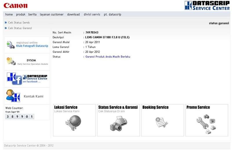Click the Facebook icon in the sidebar
The width and height of the screenshot is (232, 152).
click(17, 80)
